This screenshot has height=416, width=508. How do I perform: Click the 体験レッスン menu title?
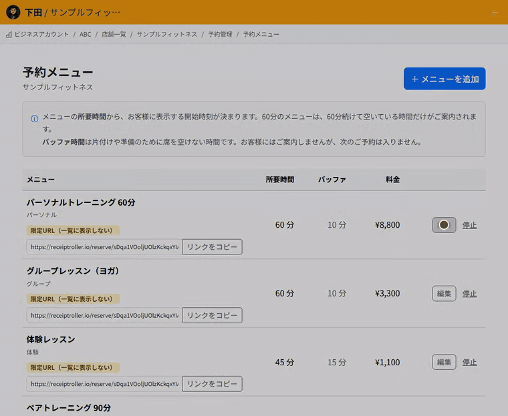(51, 340)
